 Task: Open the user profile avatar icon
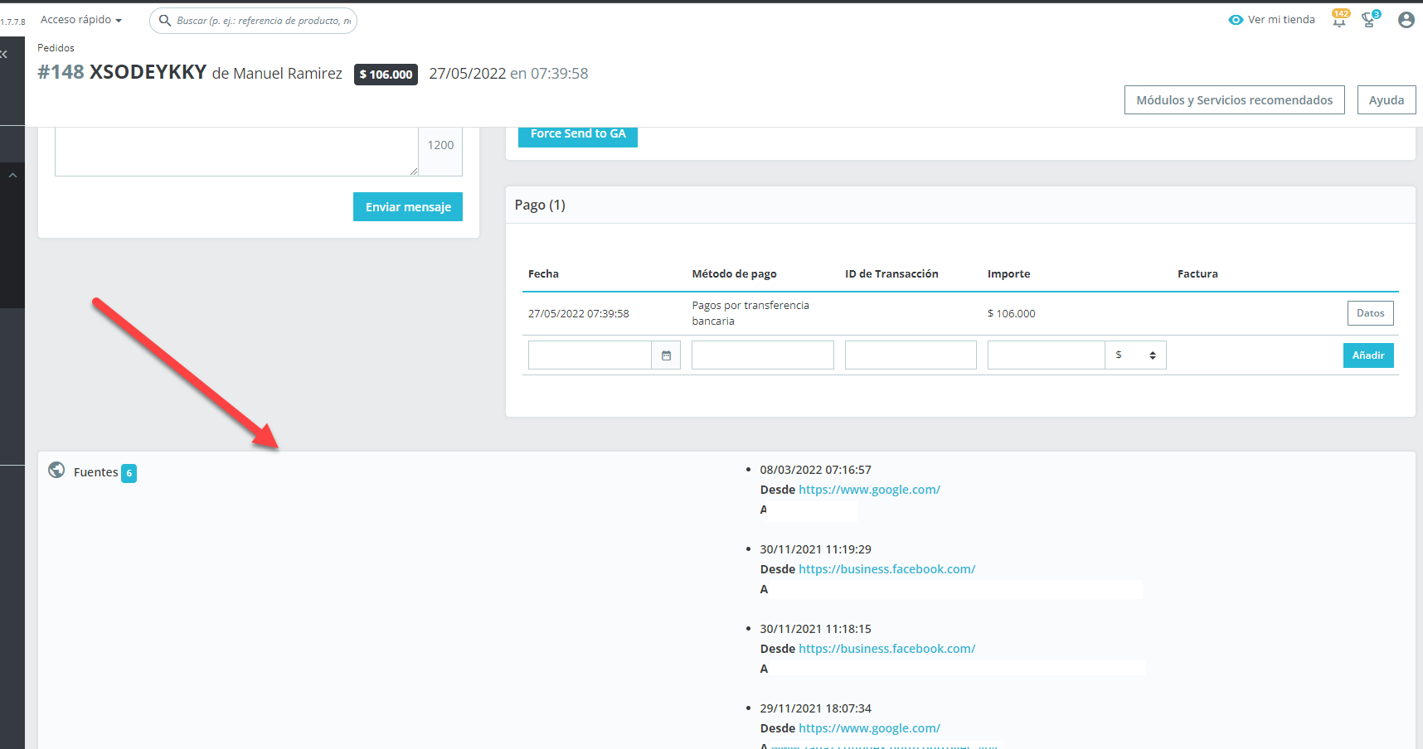(1406, 20)
